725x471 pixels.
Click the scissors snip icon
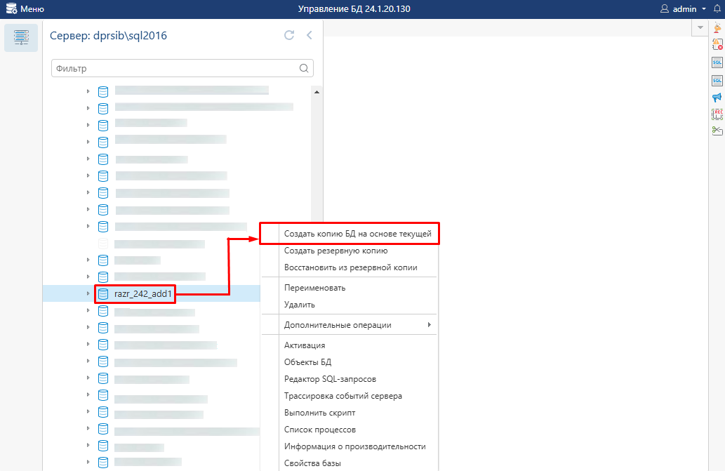717,131
